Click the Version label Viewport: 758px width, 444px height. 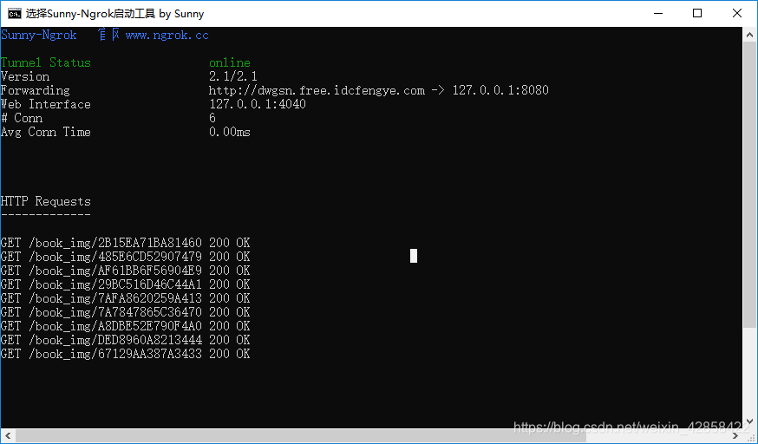click(25, 77)
